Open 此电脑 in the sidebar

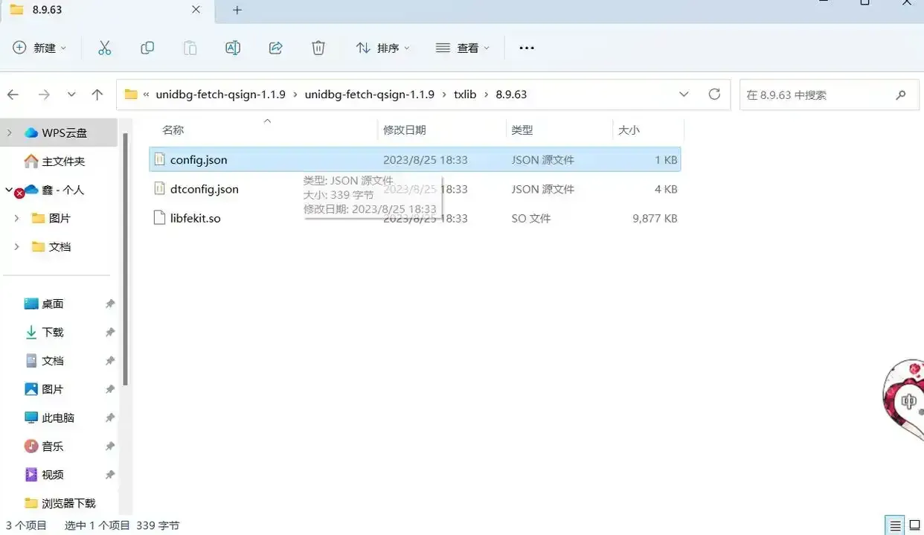click(x=58, y=417)
